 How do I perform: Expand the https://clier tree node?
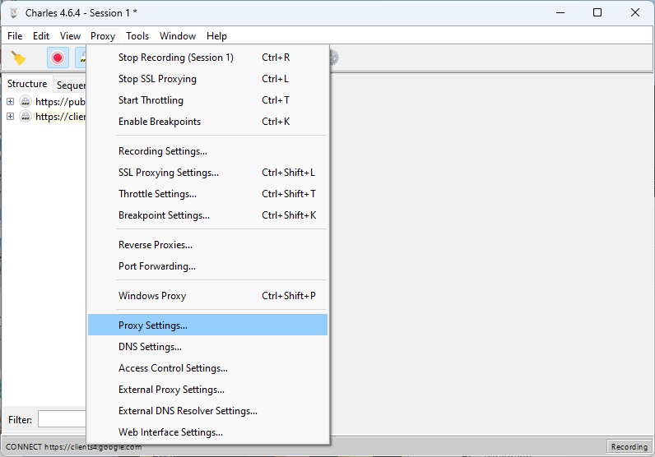11,116
